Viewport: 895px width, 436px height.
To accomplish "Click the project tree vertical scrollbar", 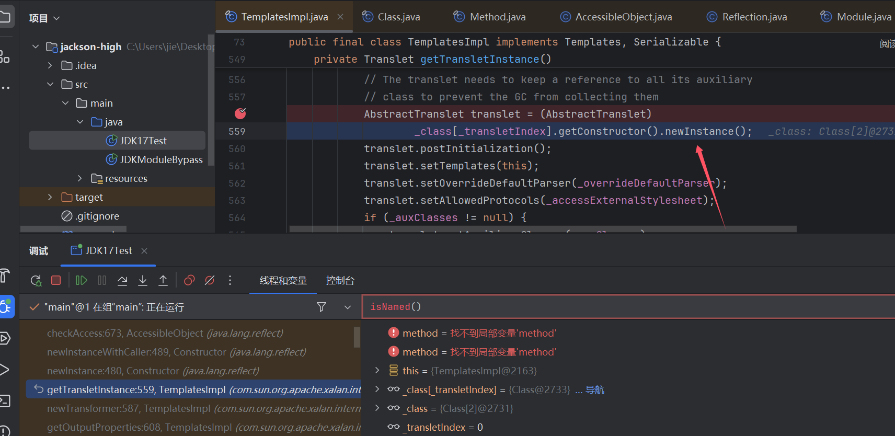I will point(211,99).
